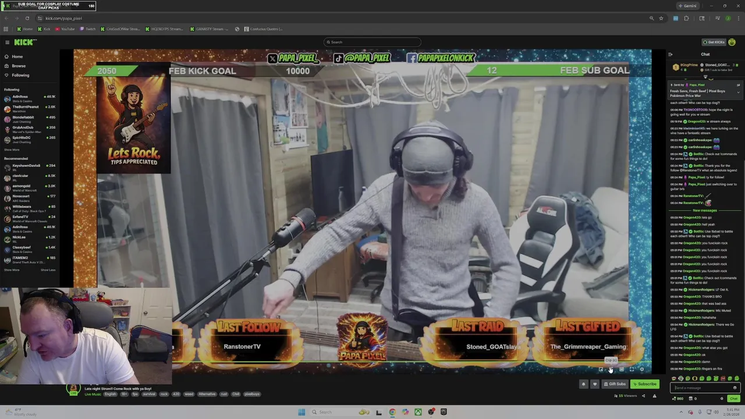Collapse the chat panel arrow

[x=670, y=55]
